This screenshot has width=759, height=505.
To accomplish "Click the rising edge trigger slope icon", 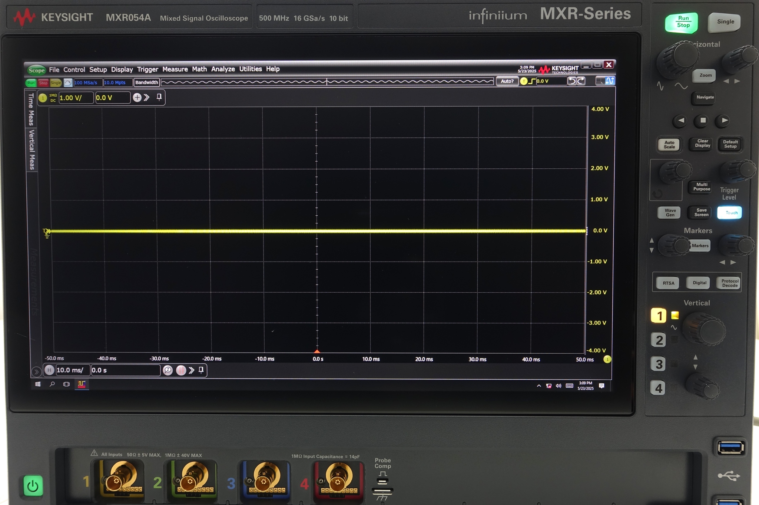I will point(532,81).
